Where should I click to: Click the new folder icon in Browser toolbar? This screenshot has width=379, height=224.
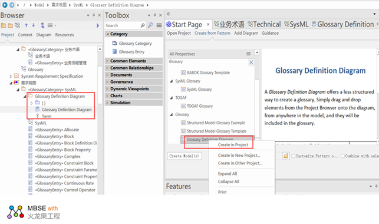10,25
